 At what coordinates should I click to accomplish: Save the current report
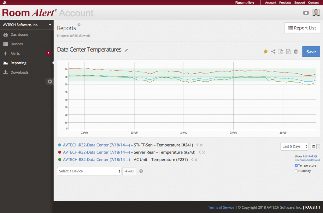[311, 51]
